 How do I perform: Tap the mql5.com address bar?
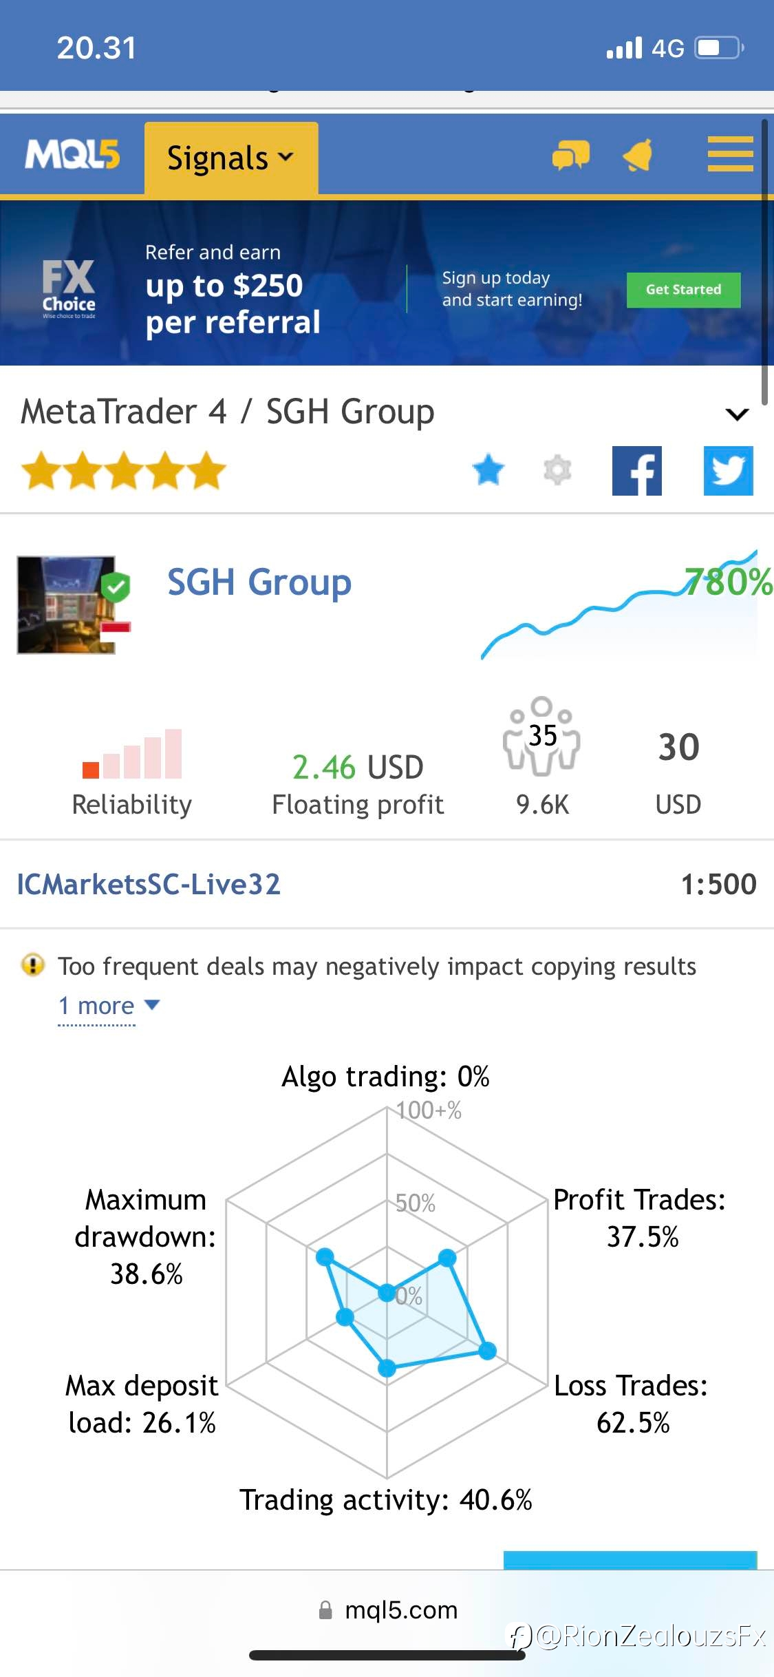point(387,1610)
